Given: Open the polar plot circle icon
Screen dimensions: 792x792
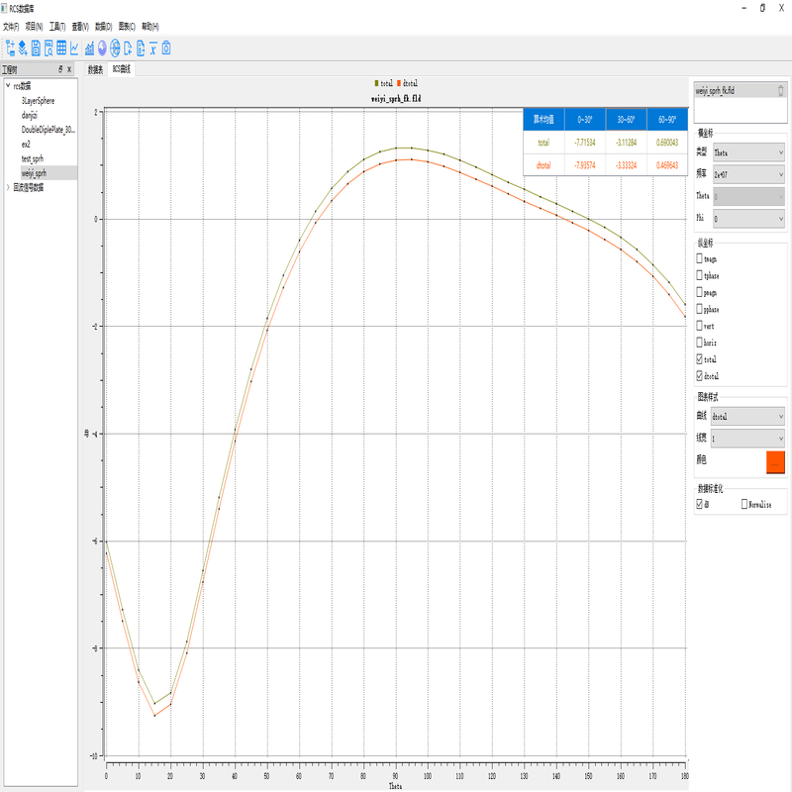Looking at the screenshot, I should (x=115, y=48).
